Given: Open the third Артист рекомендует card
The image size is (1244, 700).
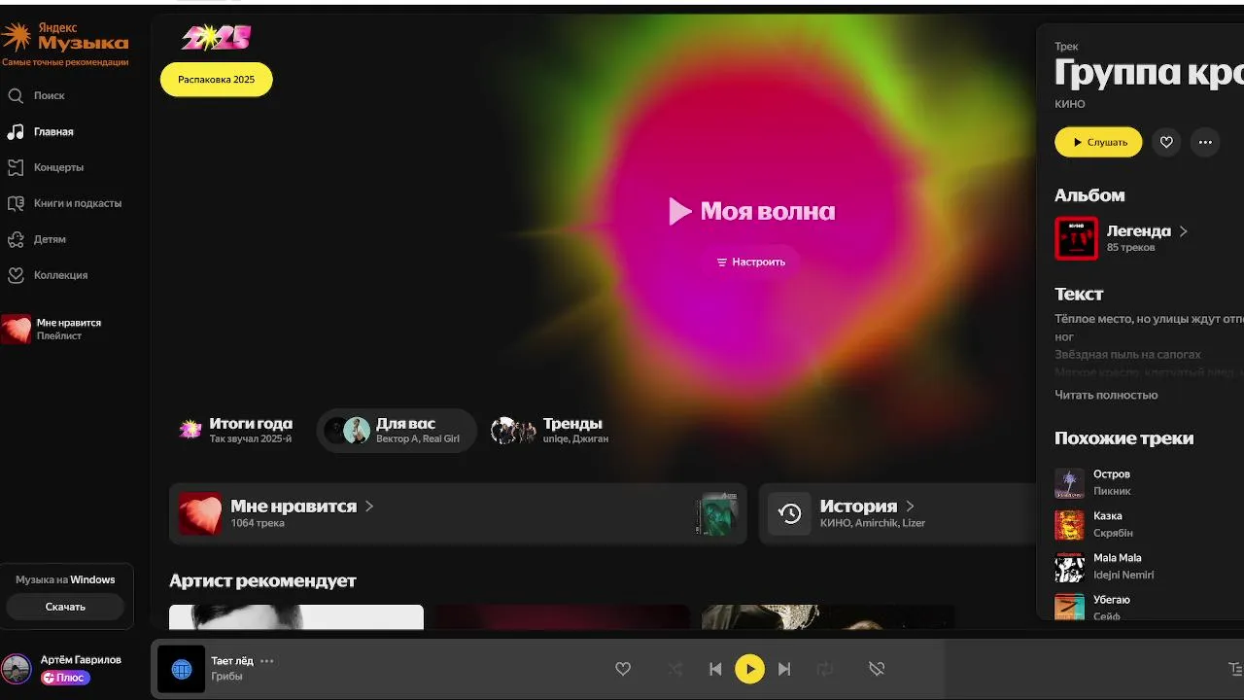Looking at the screenshot, I should (828, 617).
